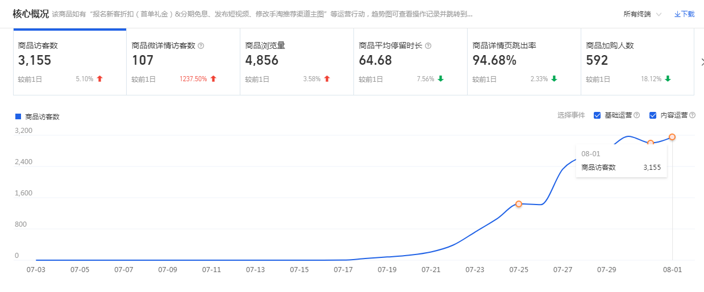Click the 3,200 y-axis label

point(24,131)
